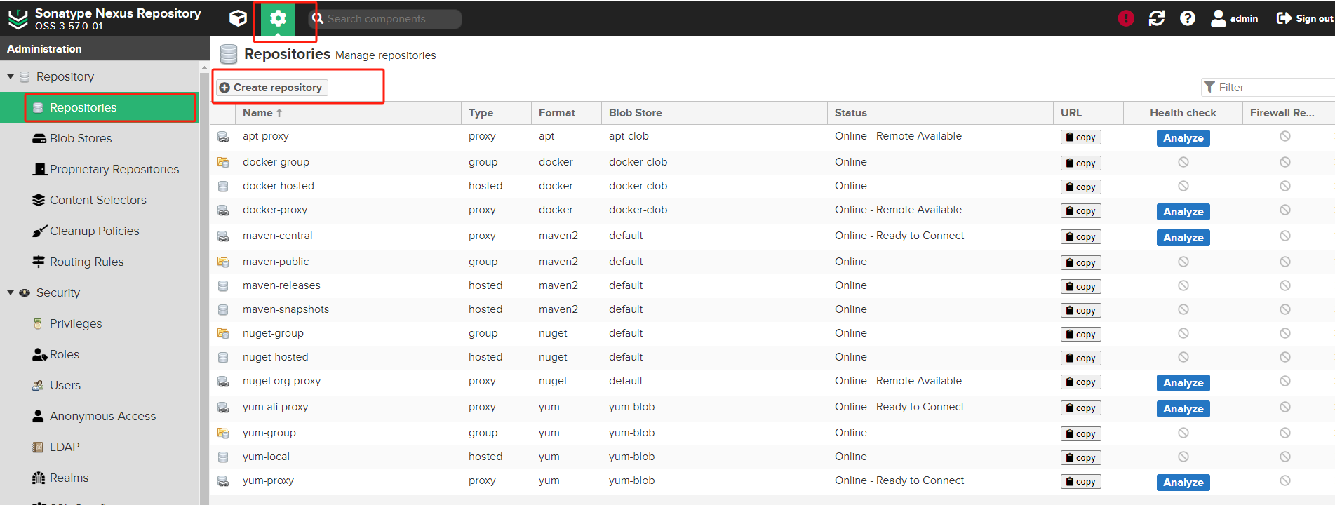The height and width of the screenshot is (505, 1335).
Task: Analyze health of yum-ali-proxy
Action: pos(1183,409)
